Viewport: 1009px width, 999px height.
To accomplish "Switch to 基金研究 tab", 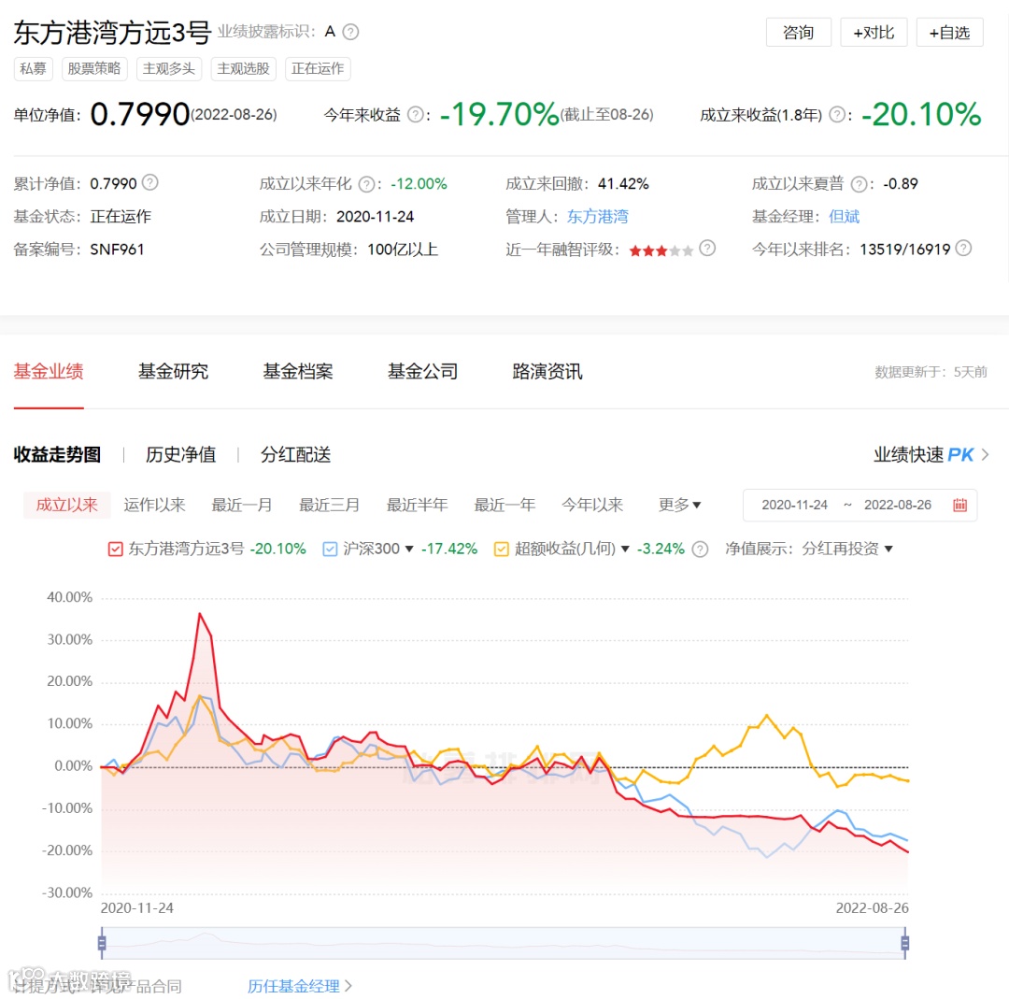I will click(x=173, y=371).
